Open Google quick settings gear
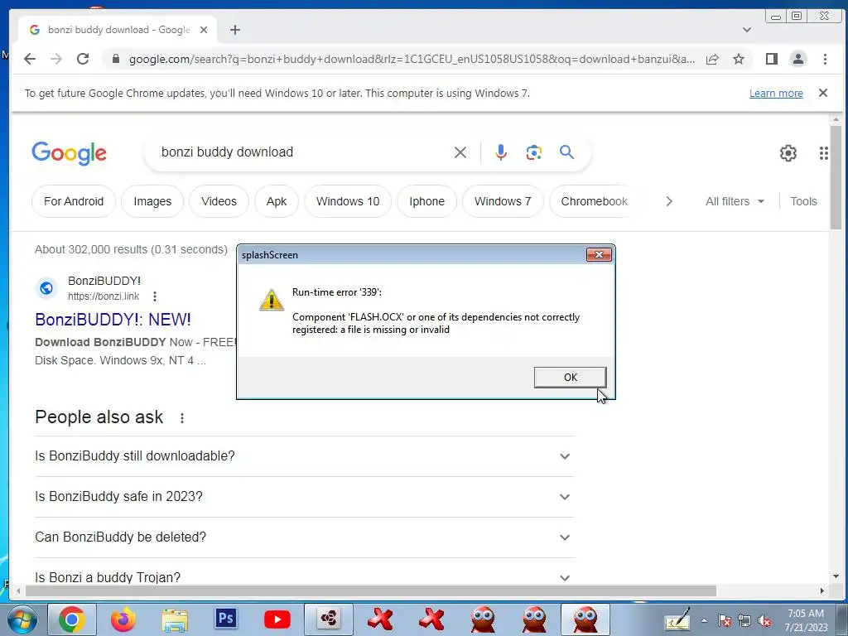Image resolution: width=848 pixels, height=636 pixels. click(788, 153)
